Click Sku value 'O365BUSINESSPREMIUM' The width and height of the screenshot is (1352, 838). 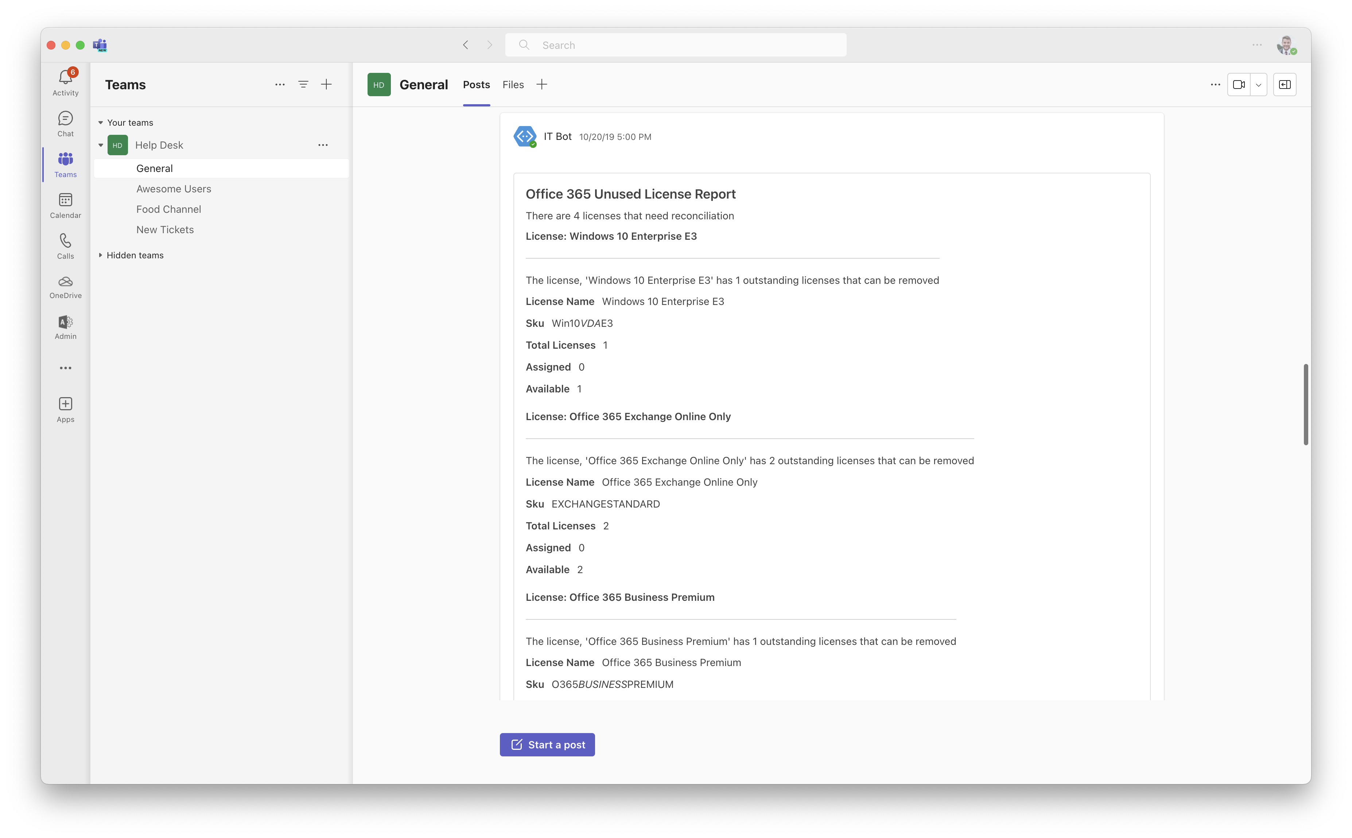click(x=612, y=685)
